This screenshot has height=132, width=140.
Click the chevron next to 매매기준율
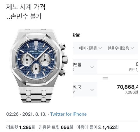(100, 48)
